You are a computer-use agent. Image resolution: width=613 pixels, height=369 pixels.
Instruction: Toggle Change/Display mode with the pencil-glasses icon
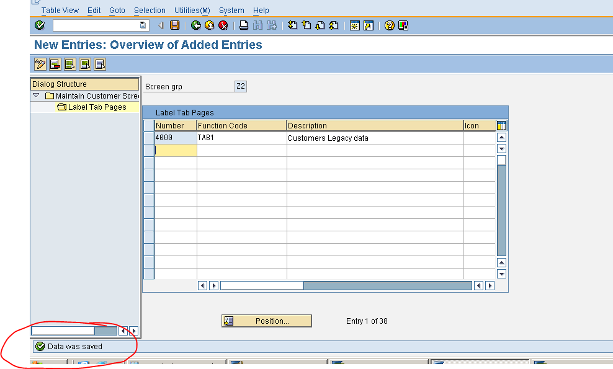pos(39,64)
